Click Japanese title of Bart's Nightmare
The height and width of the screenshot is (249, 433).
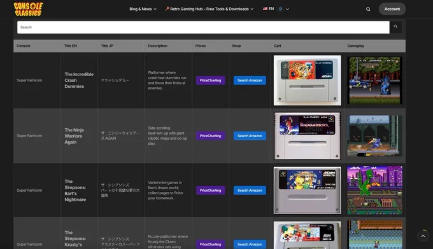pyautogui.click(x=120, y=191)
